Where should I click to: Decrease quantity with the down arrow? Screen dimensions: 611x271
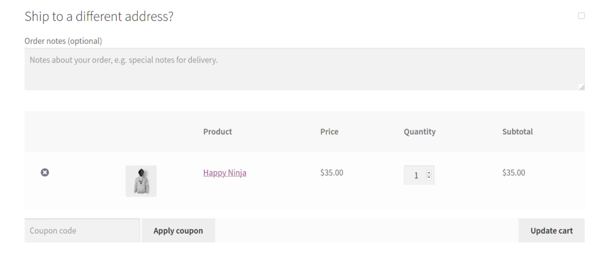(429, 178)
